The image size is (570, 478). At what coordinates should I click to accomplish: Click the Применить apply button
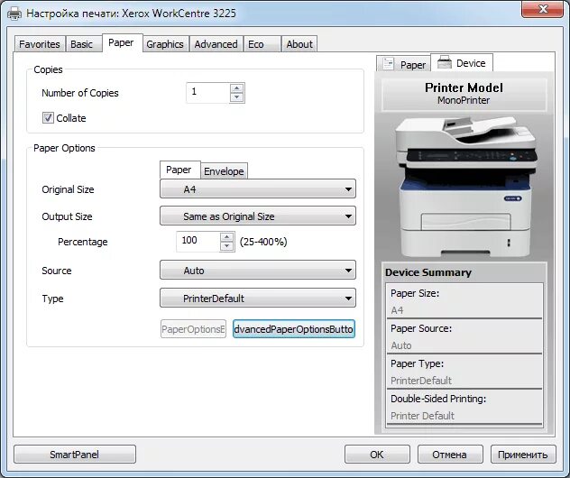pos(523,455)
